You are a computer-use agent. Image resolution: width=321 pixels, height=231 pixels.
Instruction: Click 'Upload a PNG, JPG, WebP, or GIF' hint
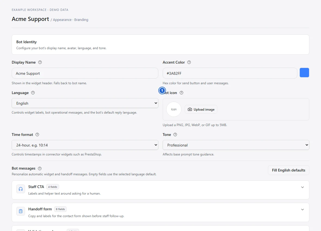[195, 125]
